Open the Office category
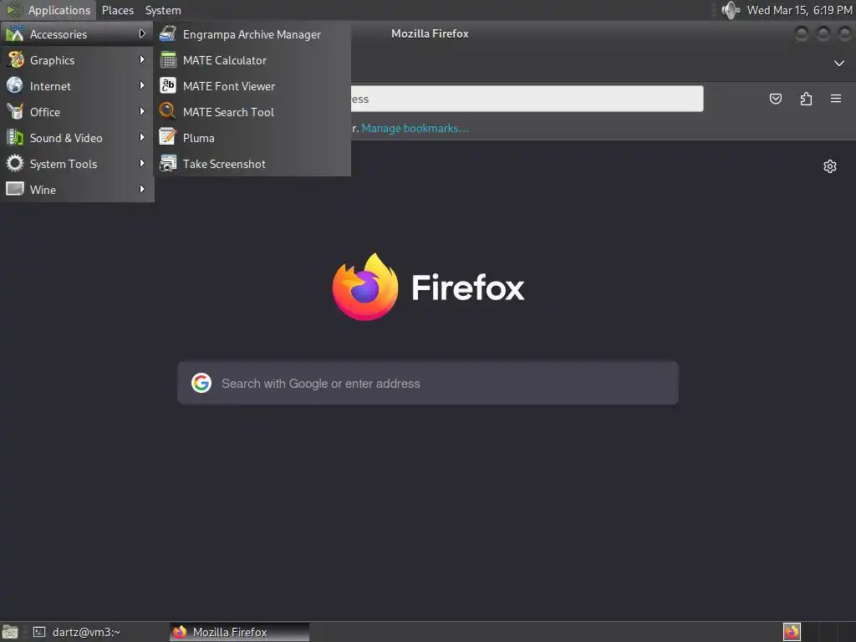 tap(77, 112)
